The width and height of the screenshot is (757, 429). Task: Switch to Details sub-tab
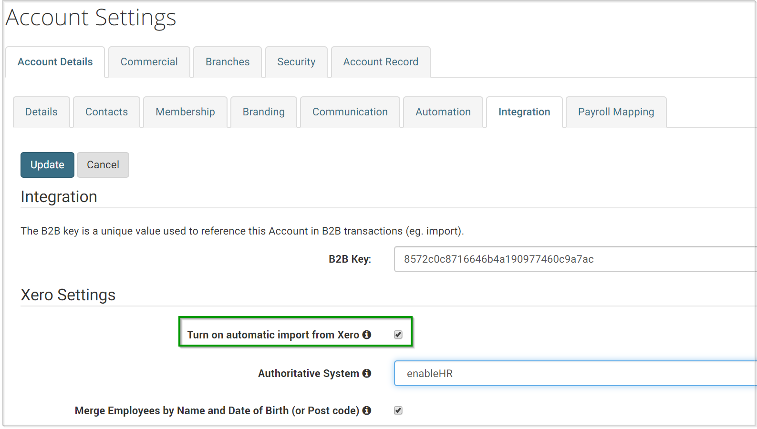[41, 112]
